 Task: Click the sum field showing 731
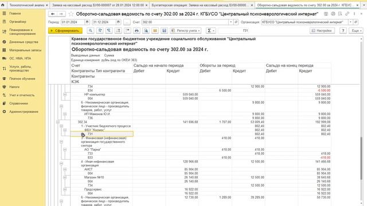233,30
